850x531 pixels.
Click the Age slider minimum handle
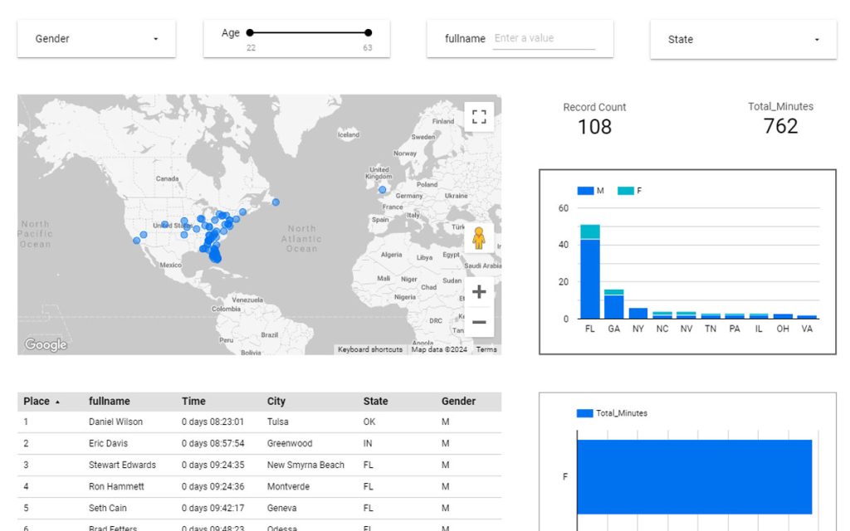tap(250, 32)
